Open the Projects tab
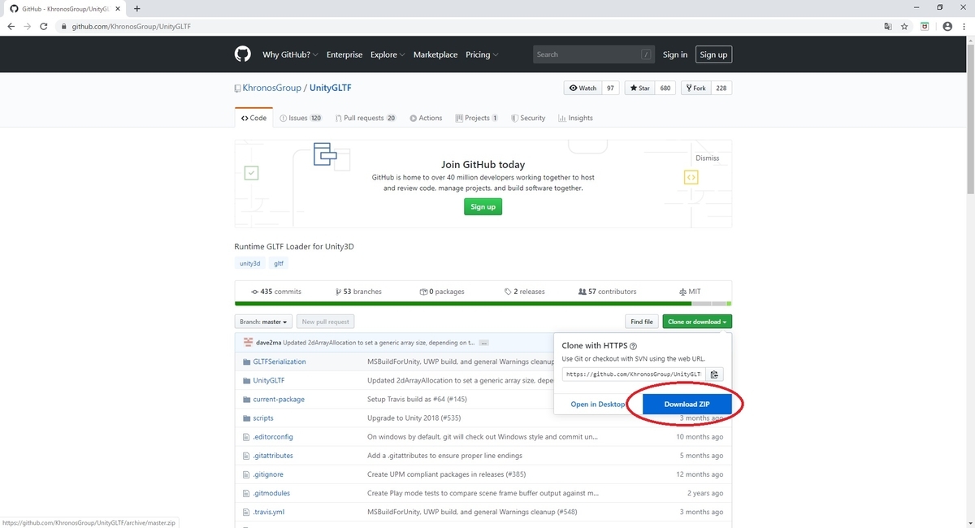Viewport: 975px width, 528px height. (476, 118)
